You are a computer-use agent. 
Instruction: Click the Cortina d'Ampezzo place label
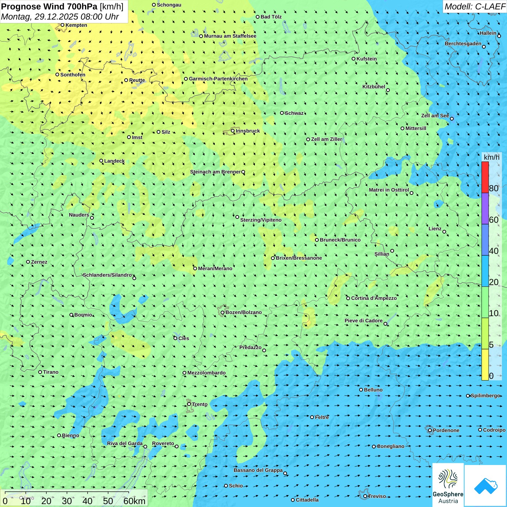[374, 298]
